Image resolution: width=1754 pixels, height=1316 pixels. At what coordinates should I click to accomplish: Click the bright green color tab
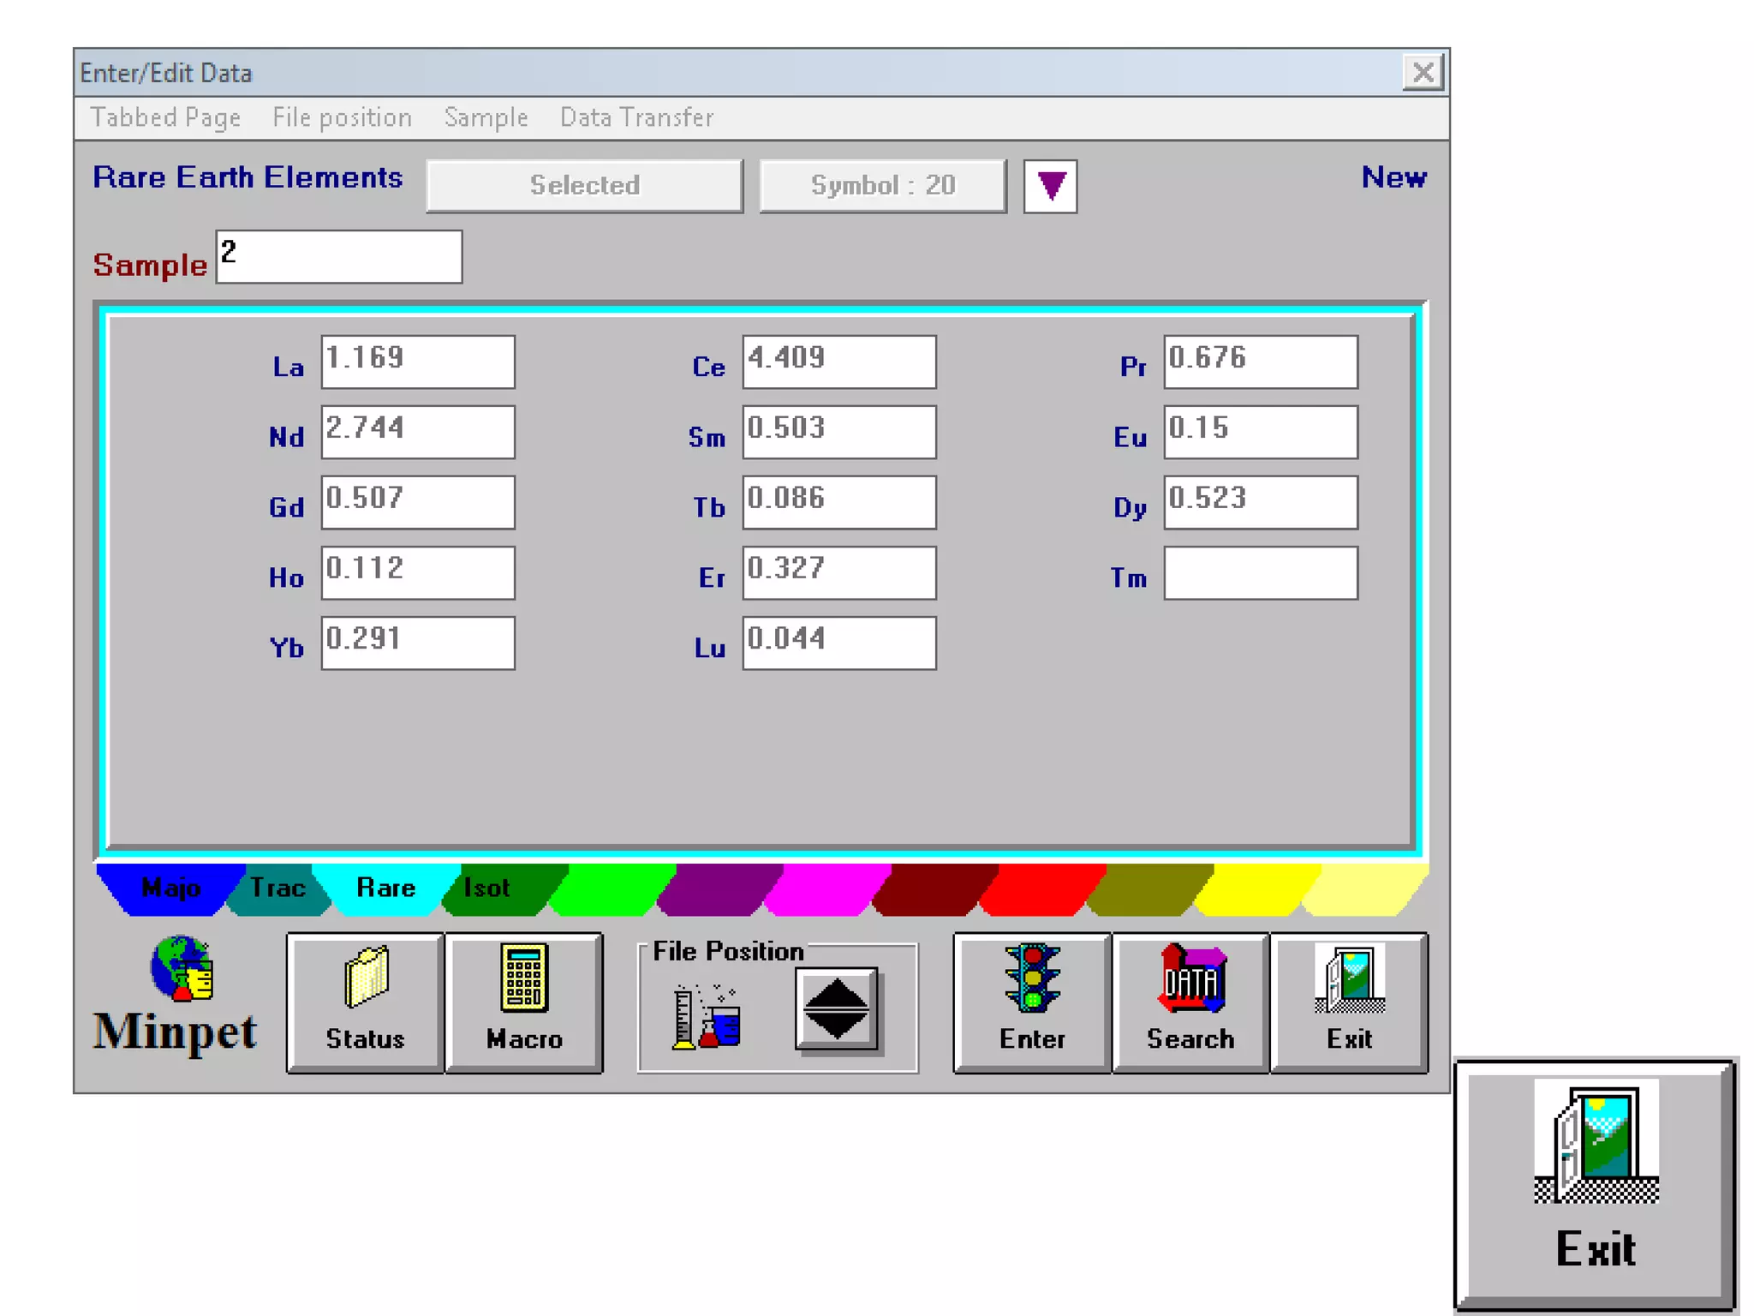tap(612, 888)
